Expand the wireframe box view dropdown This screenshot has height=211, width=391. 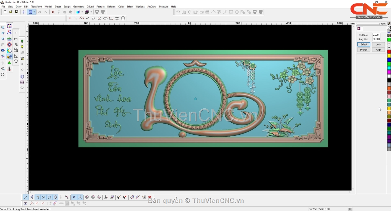click(91, 12)
